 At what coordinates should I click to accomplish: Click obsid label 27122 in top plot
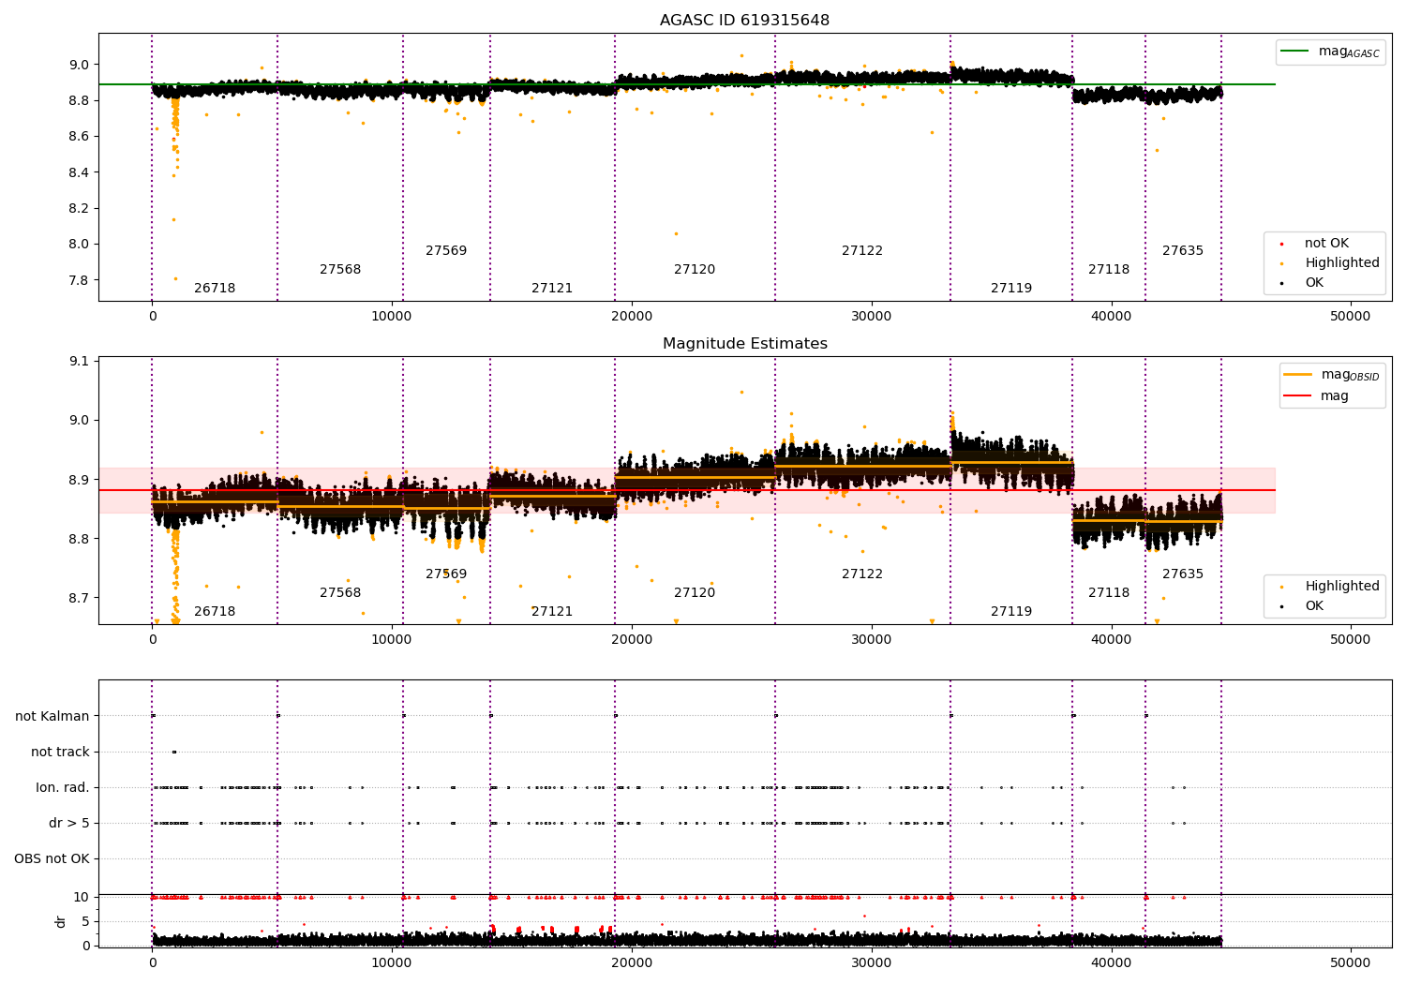tap(862, 251)
